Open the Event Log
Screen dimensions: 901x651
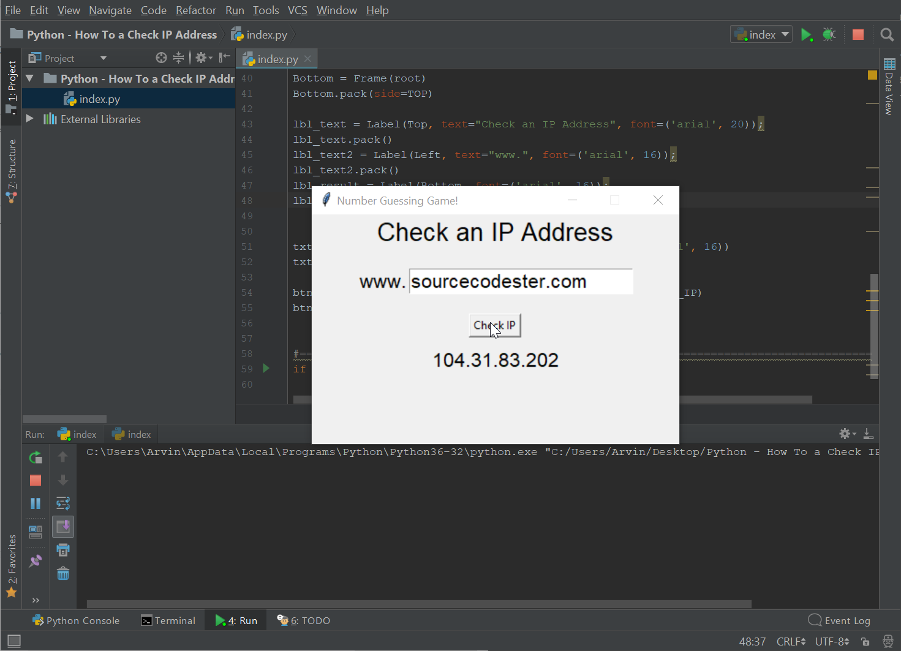pyautogui.click(x=840, y=620)
